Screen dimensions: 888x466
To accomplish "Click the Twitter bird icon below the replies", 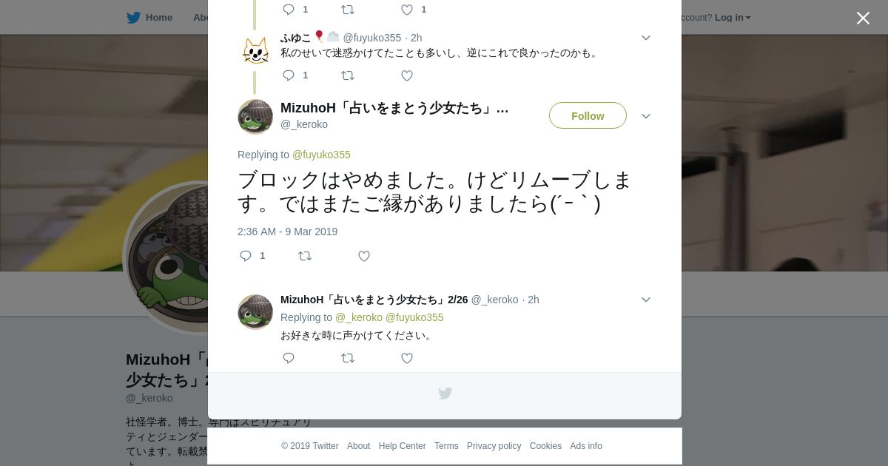I will (445, 394).
